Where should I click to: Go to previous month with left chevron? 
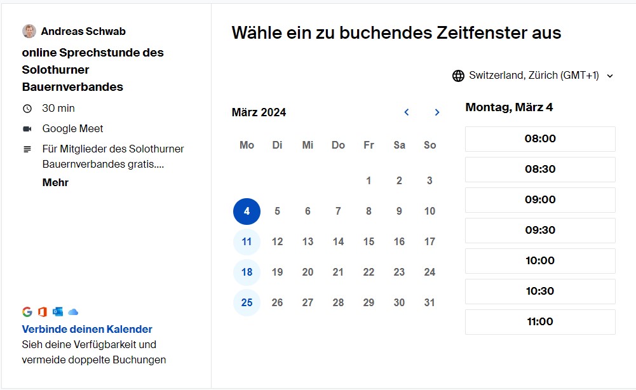(407, 112)
